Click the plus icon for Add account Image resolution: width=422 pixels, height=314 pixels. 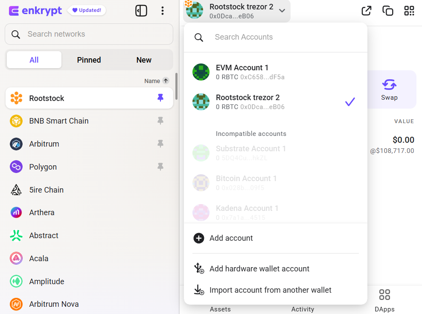[199, 238]
